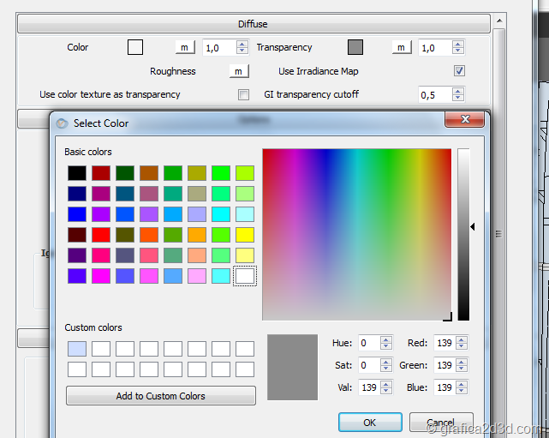The image size is (549, 438).
Task: Click Add to Custom Colors button
Action: pyautogui.click(x=161, y=396)
